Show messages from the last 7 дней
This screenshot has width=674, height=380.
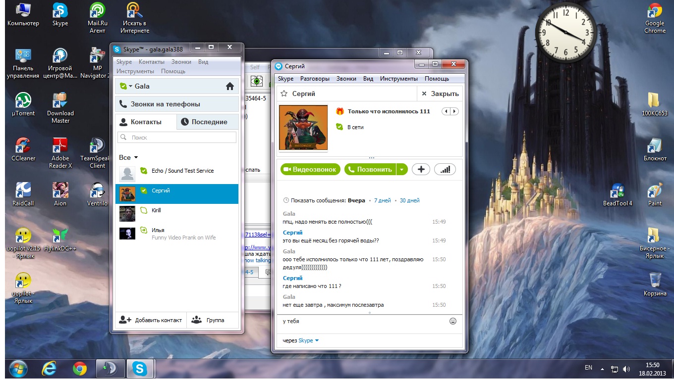point(382,200)
